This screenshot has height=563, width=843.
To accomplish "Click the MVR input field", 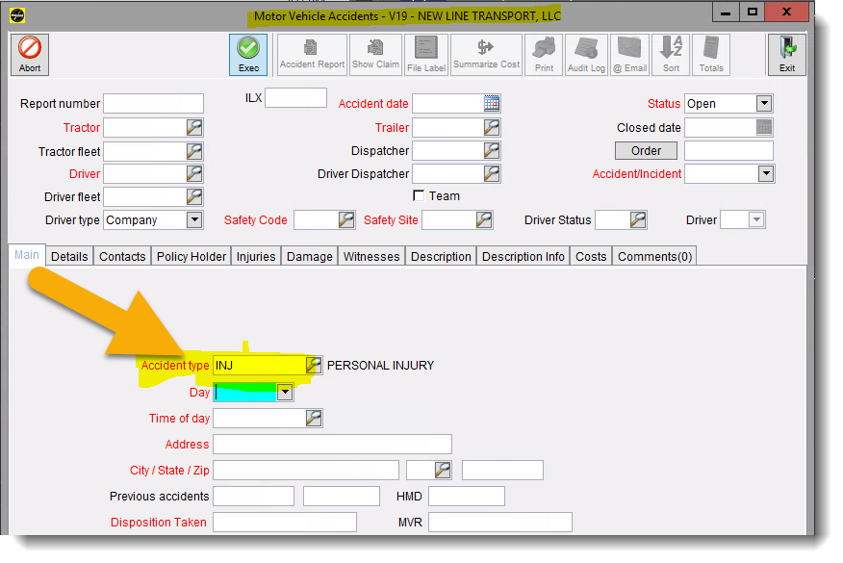I will pyautogui.click(x=500, y=523).
